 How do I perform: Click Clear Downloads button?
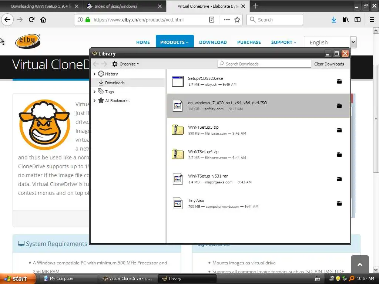point(329,64)
